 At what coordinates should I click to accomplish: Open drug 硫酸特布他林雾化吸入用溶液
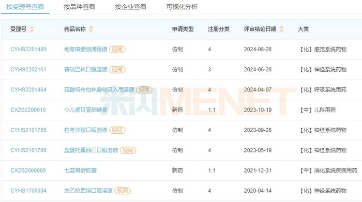(99, 90)
